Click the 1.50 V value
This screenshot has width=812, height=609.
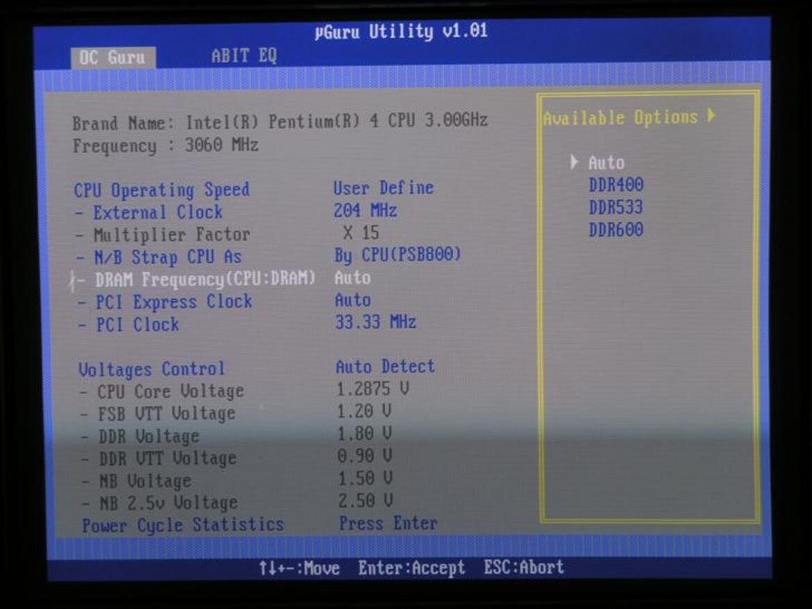pos(365,478)
